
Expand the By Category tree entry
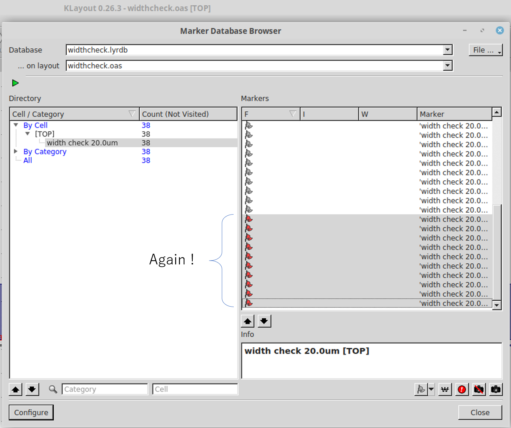pos(16,151)
